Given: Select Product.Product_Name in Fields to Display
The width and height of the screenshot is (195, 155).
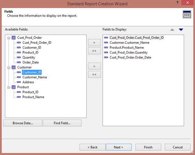Looking at the screenshot, I should [127, 47].
